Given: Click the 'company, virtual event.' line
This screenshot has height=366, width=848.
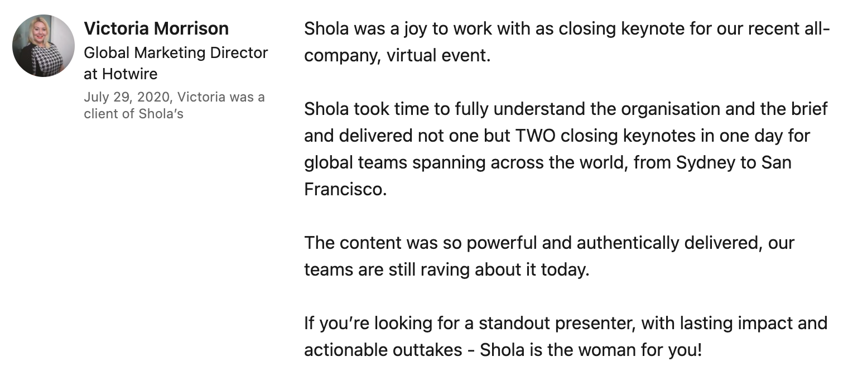Looking at the screenshot, I should coord(397,56).
